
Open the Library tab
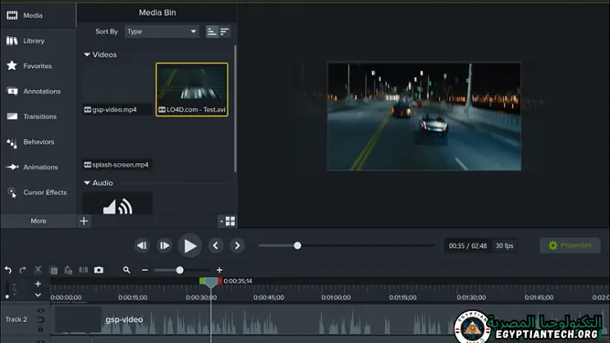click(38, 41)
